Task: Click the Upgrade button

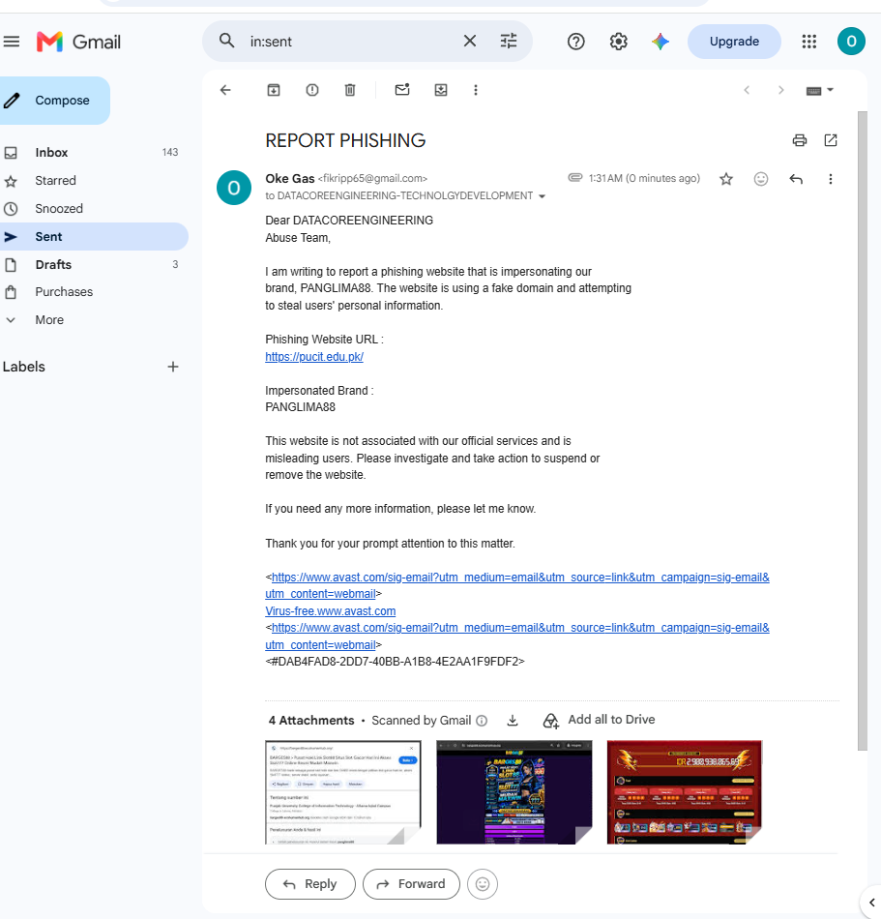Action: pos(734,42)
